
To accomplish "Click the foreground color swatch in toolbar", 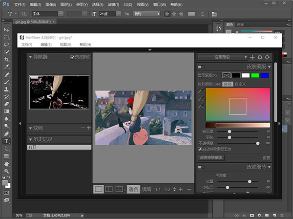I will pos(5,183).
